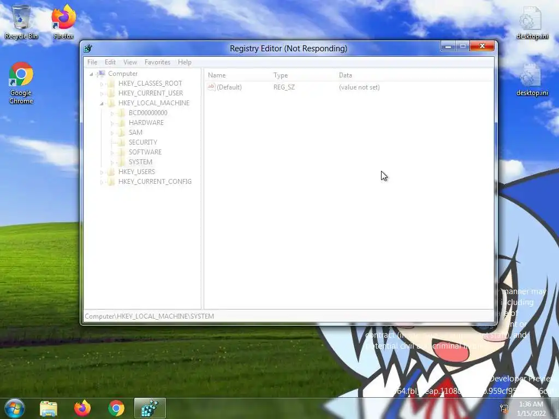Select HKEY_CLASSES_ROOT label in tree
The image size is (559, 419).
(x=150, y=83)
